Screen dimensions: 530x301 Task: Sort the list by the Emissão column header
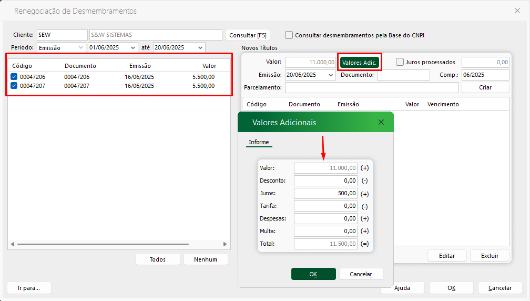pyautogui.click(x=140, y=66)
